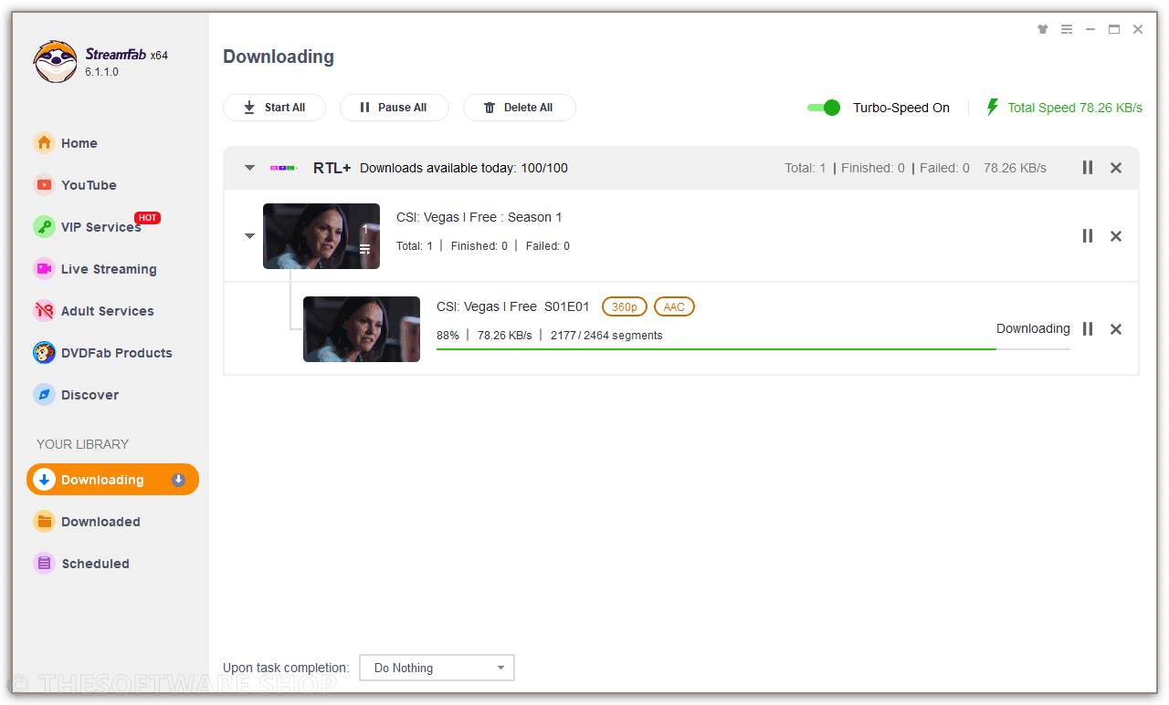
Task: Click the Scheduled list icon
Action: point(44,564)
